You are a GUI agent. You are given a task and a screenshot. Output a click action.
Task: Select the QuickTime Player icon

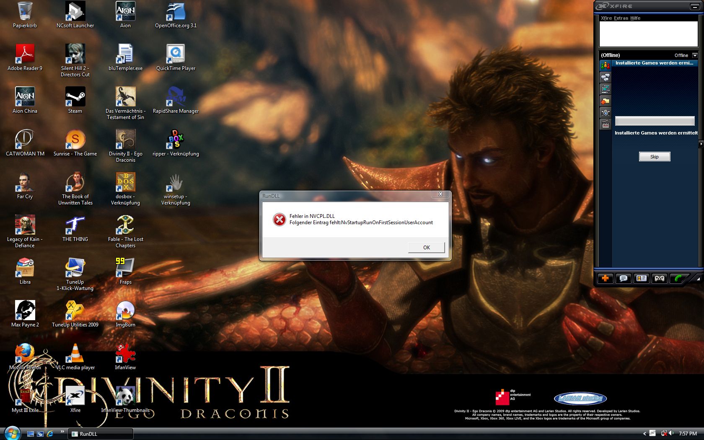point(176,58)
